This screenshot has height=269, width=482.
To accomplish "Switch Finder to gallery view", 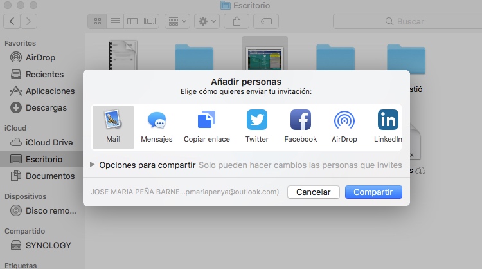I will [150, 21].
